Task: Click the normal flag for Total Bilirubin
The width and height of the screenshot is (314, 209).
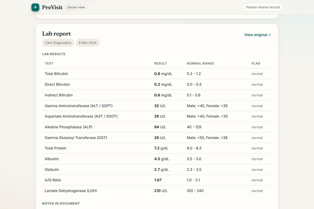Action: point(257,74)
